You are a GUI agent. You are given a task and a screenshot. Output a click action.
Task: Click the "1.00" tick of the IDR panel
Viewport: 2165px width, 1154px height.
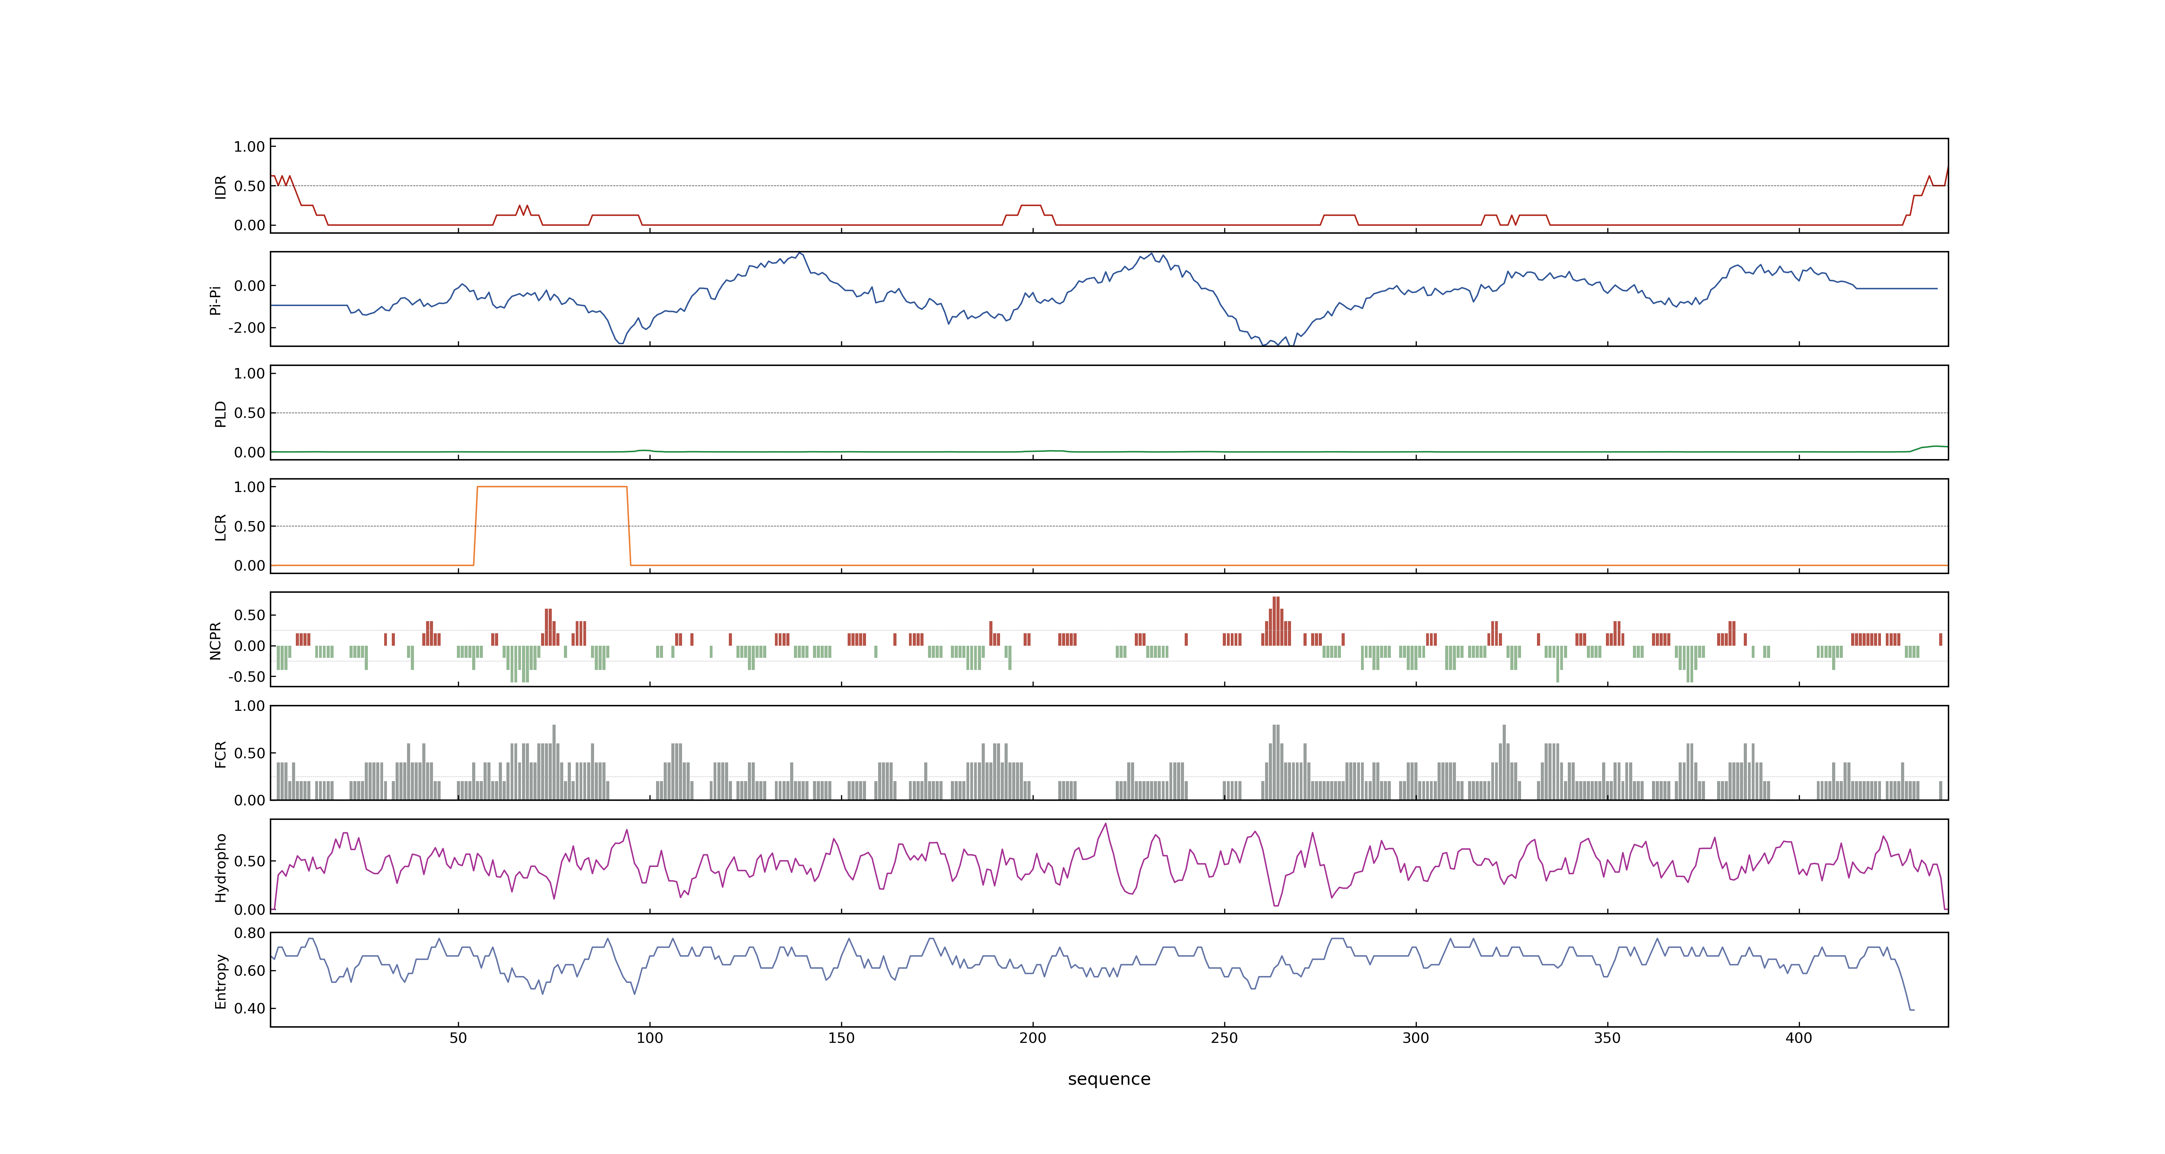click(x=250, y=147)
